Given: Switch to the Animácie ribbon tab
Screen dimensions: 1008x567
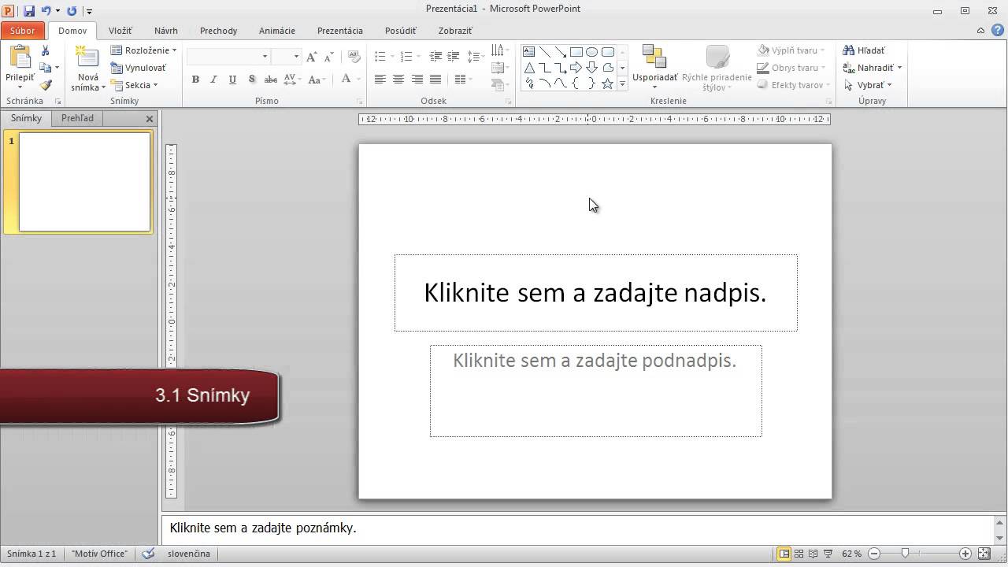Looking at the screenshot, I should 277,31.
